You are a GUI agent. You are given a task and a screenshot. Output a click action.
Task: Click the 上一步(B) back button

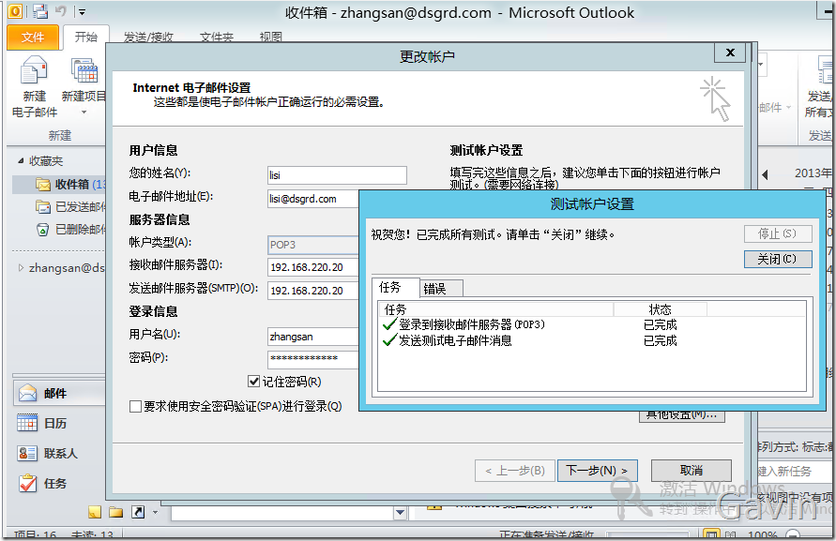click(515, 471)
